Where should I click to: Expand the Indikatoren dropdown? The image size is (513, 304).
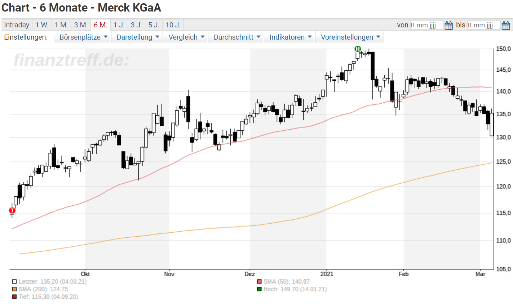pyautogui.click(x=291, y=37)
